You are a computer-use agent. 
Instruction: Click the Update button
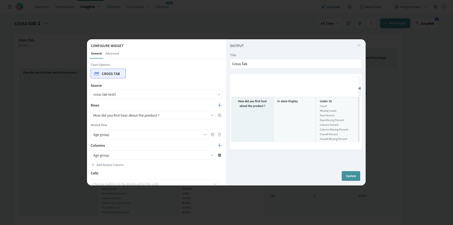[351, 176]
